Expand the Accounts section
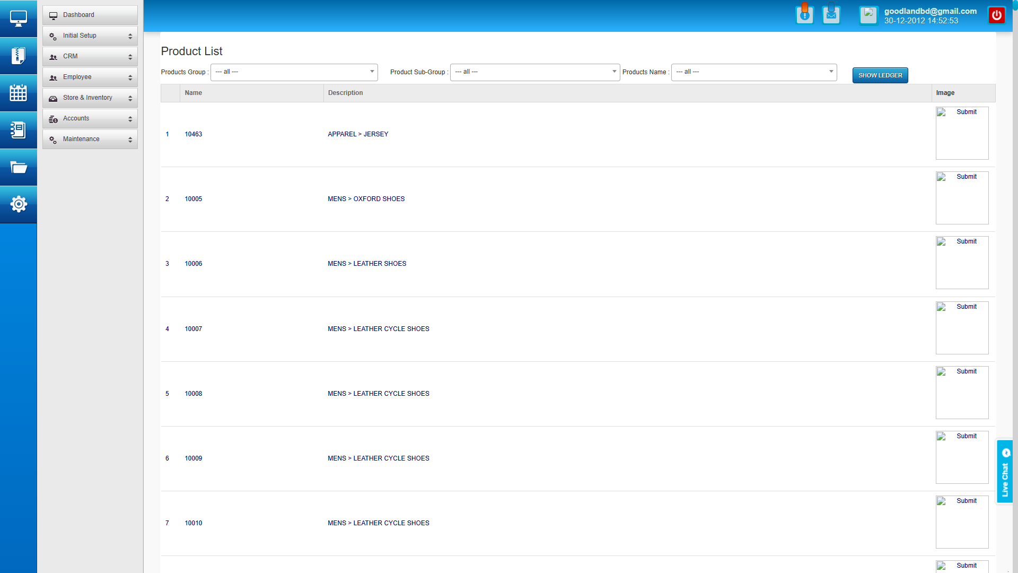 (90, 118)
